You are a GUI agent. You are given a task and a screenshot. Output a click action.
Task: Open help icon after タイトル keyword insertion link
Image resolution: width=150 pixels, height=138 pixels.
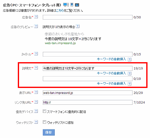[129, 59]
